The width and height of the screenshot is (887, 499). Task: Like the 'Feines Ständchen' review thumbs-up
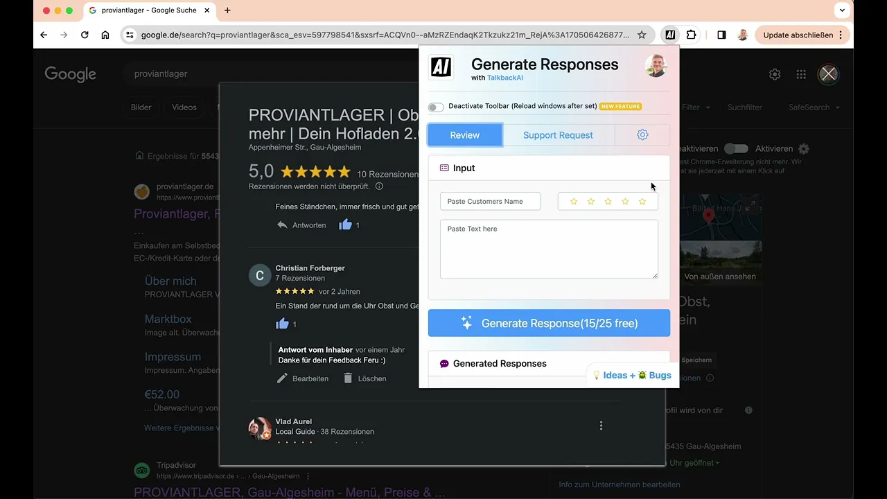coord(345,225)
